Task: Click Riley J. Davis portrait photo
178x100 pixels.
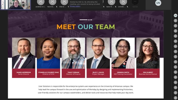Action: 98,53
